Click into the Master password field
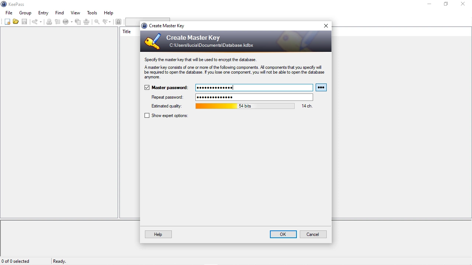This screenshot has height=265, width=472. point(254,88)
